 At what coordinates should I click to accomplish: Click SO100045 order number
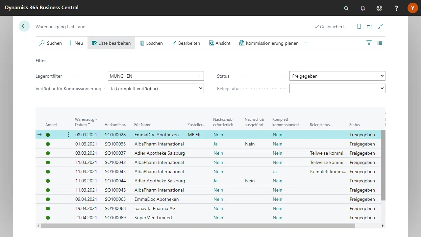115,190
